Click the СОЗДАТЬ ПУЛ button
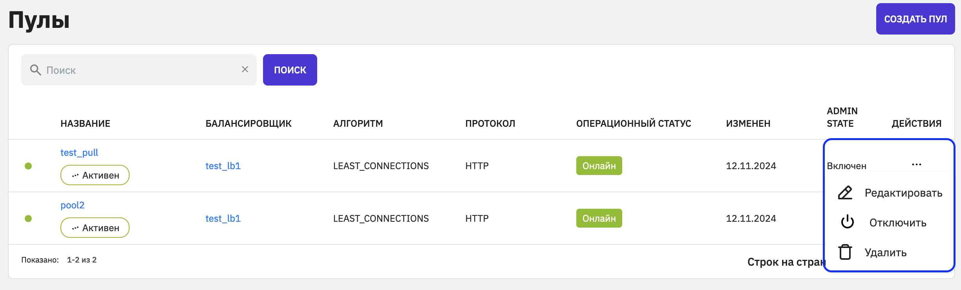This screenshot has width=961, height=290. [x=915, y=19]
